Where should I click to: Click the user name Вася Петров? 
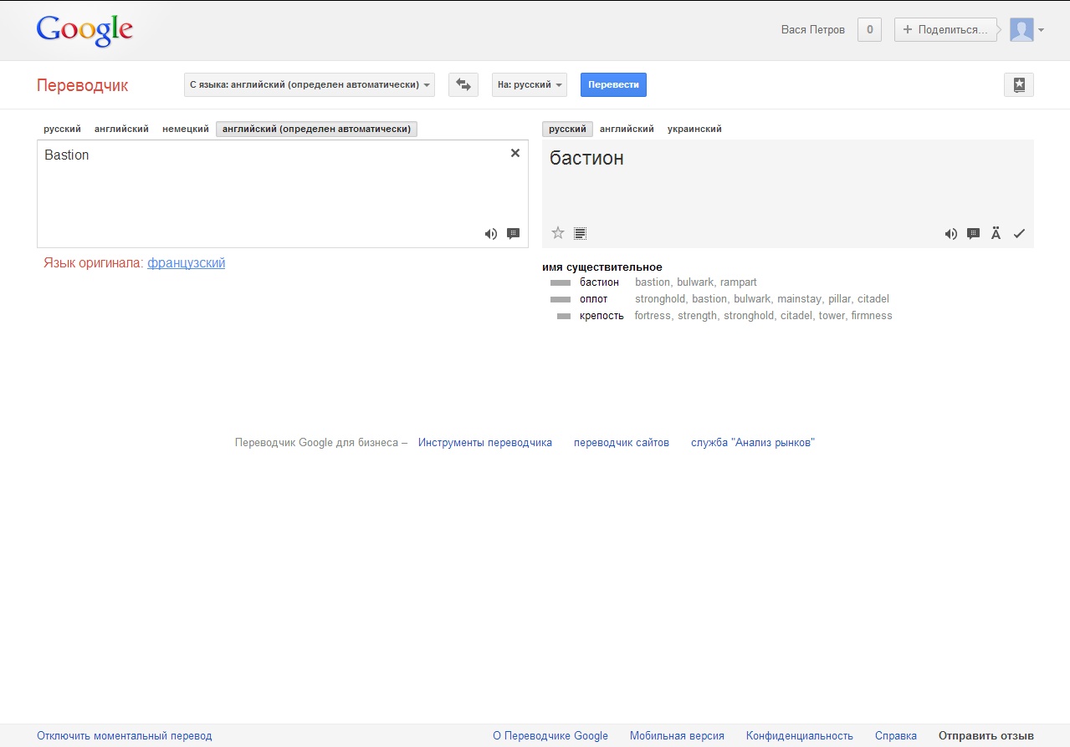(x=813, y=30)
